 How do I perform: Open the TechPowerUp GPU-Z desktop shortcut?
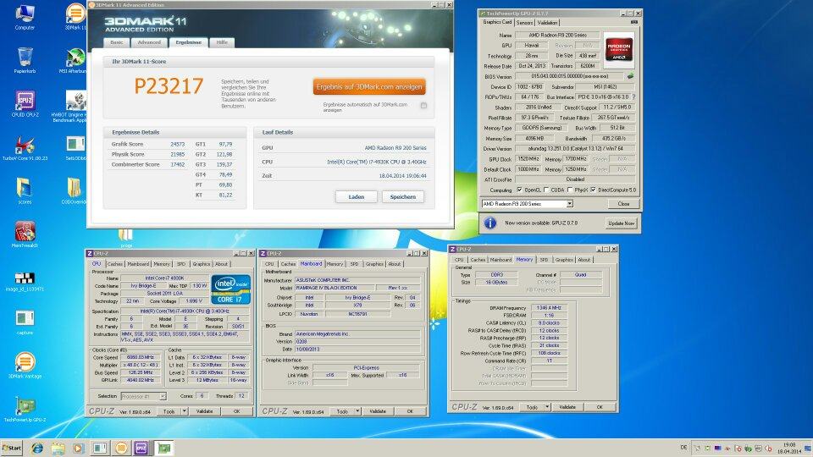(x=25, y=410)
